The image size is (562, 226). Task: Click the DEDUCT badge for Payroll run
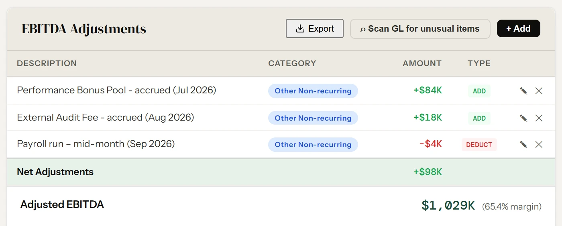pos(479,145)
